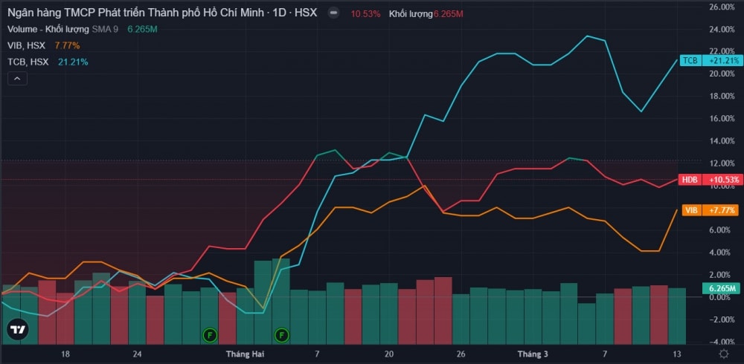Viewport: 744px width, 364px height.
Task: Click the 21.21% TCB legend value
Action: (x=73, y=62)
